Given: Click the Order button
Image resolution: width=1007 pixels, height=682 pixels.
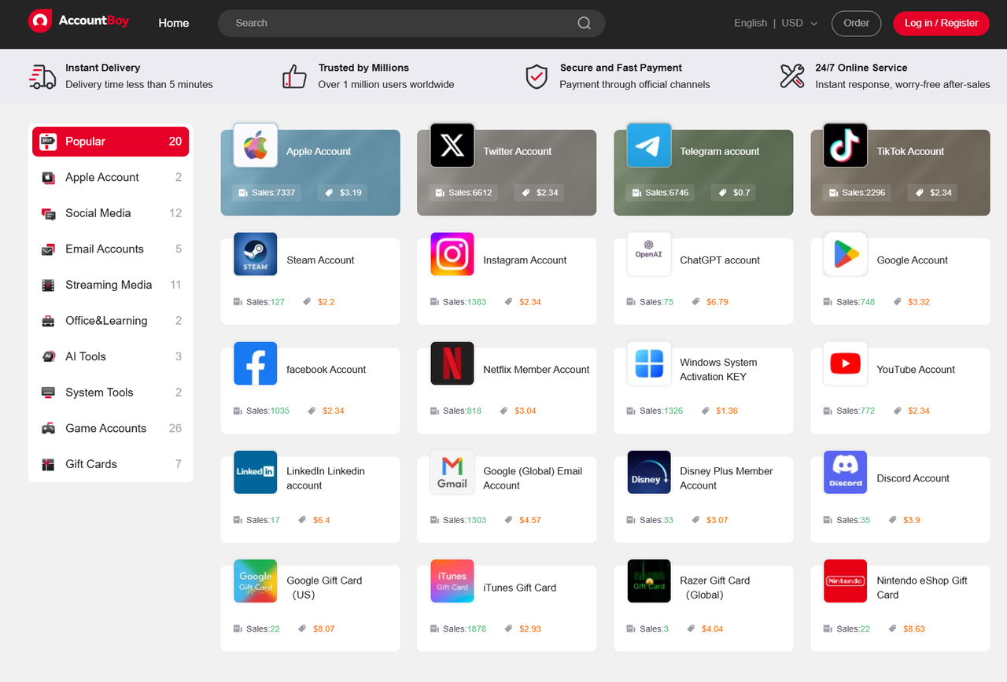Looking at the screenshot, I should 856,23.
